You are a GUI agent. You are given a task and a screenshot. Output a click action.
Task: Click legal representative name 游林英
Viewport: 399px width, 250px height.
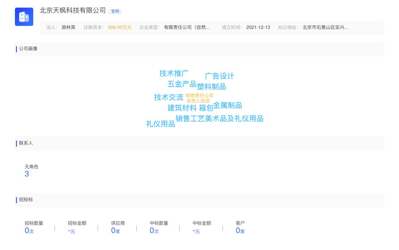point(68,28)
